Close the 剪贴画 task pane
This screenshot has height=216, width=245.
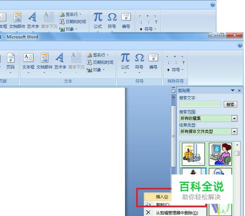tap(239, 90)
